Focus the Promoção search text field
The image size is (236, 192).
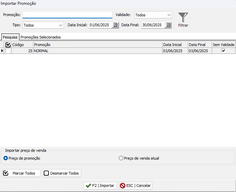pyautogui.click(x=67, y=15)
